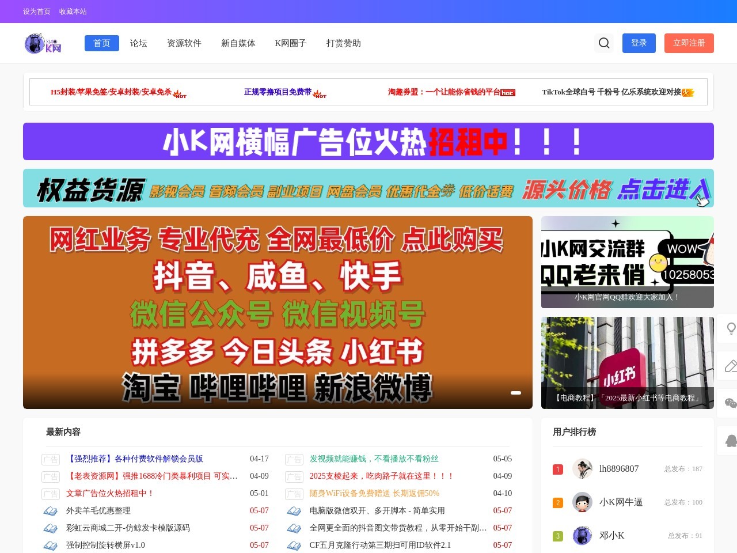Open the K网圈子 nav item

(291, 43)
